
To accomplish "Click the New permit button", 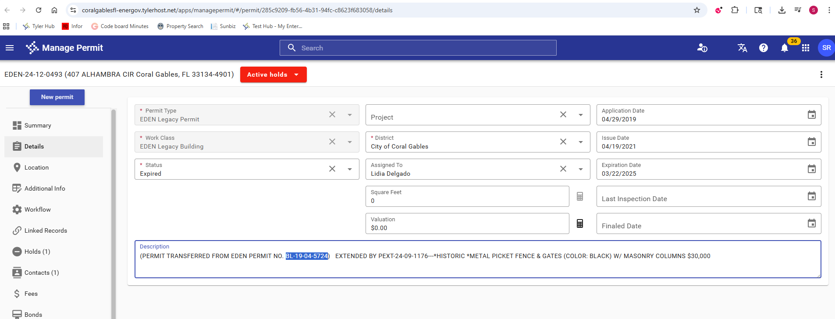I will click(x=57, y=97).
